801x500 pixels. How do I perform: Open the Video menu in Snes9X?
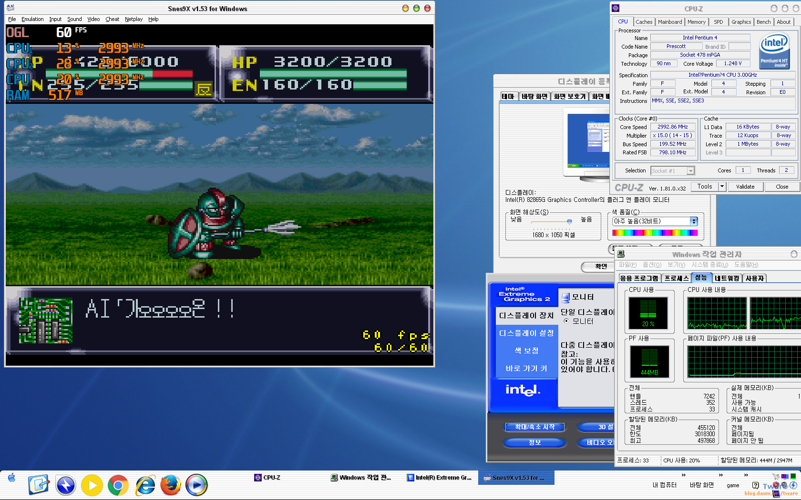[x=93, y=19]
